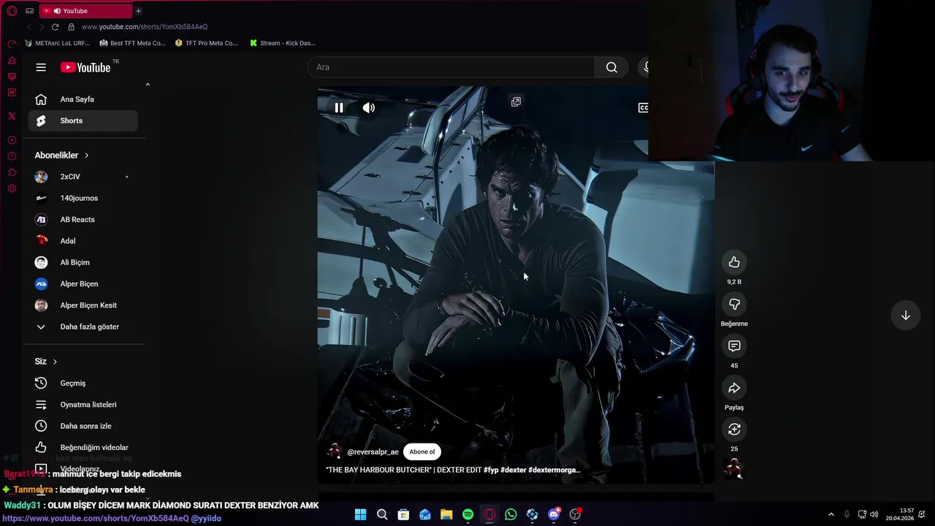Open GX Control speedometer sidebar icon
The width and height of the screenshot is (935, 526).
[x=12, y=45]
